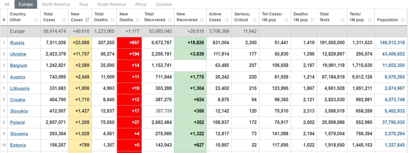The width and height of the screenshot is (409, 153).
Task: Sort by Country, Other sort icon
Action: [x=36, y=20]
